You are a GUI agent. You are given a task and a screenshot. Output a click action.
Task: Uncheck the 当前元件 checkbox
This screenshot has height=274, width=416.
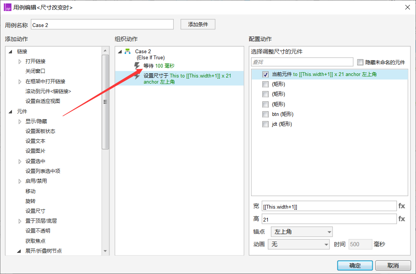(266, 74)
